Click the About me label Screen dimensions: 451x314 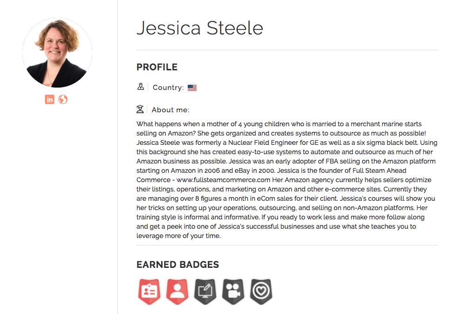[x=171, y=110]
